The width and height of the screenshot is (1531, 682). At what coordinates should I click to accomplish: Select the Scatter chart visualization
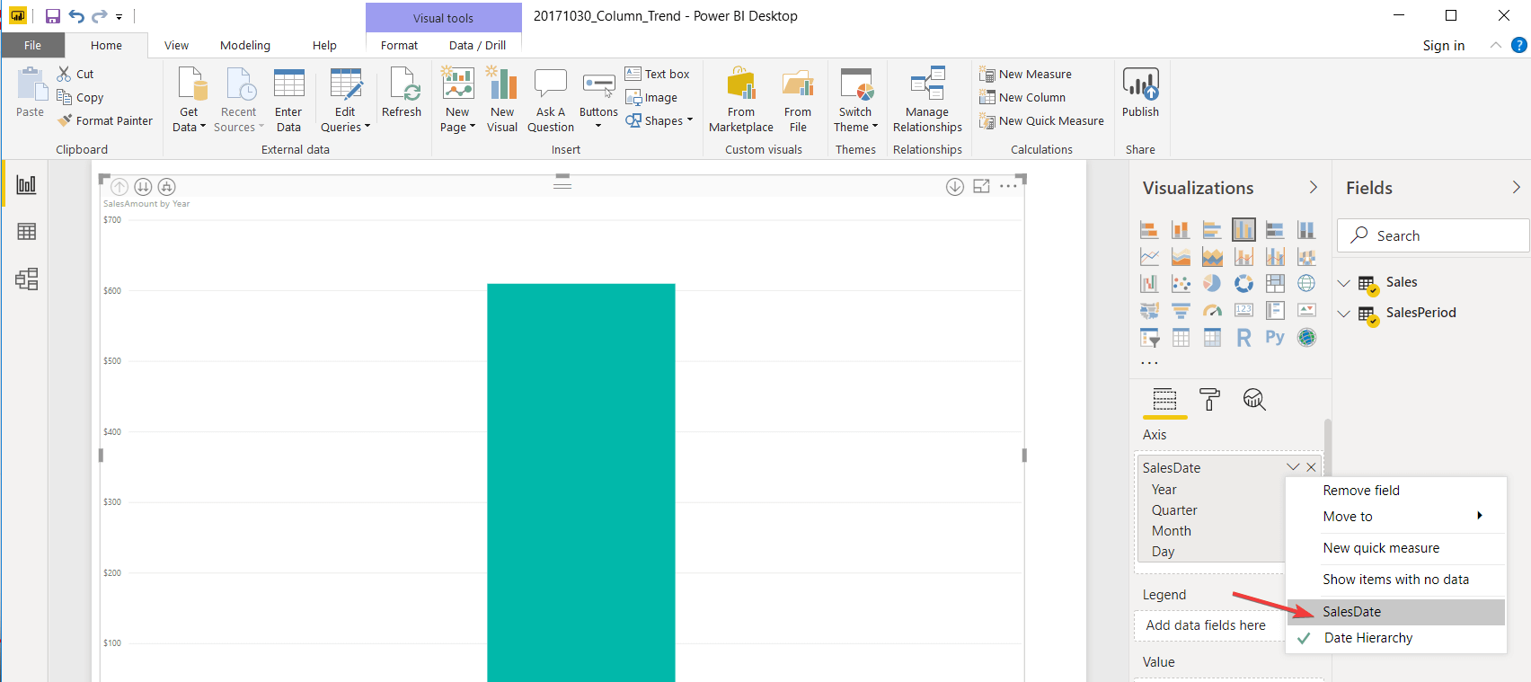[1181, 284]
